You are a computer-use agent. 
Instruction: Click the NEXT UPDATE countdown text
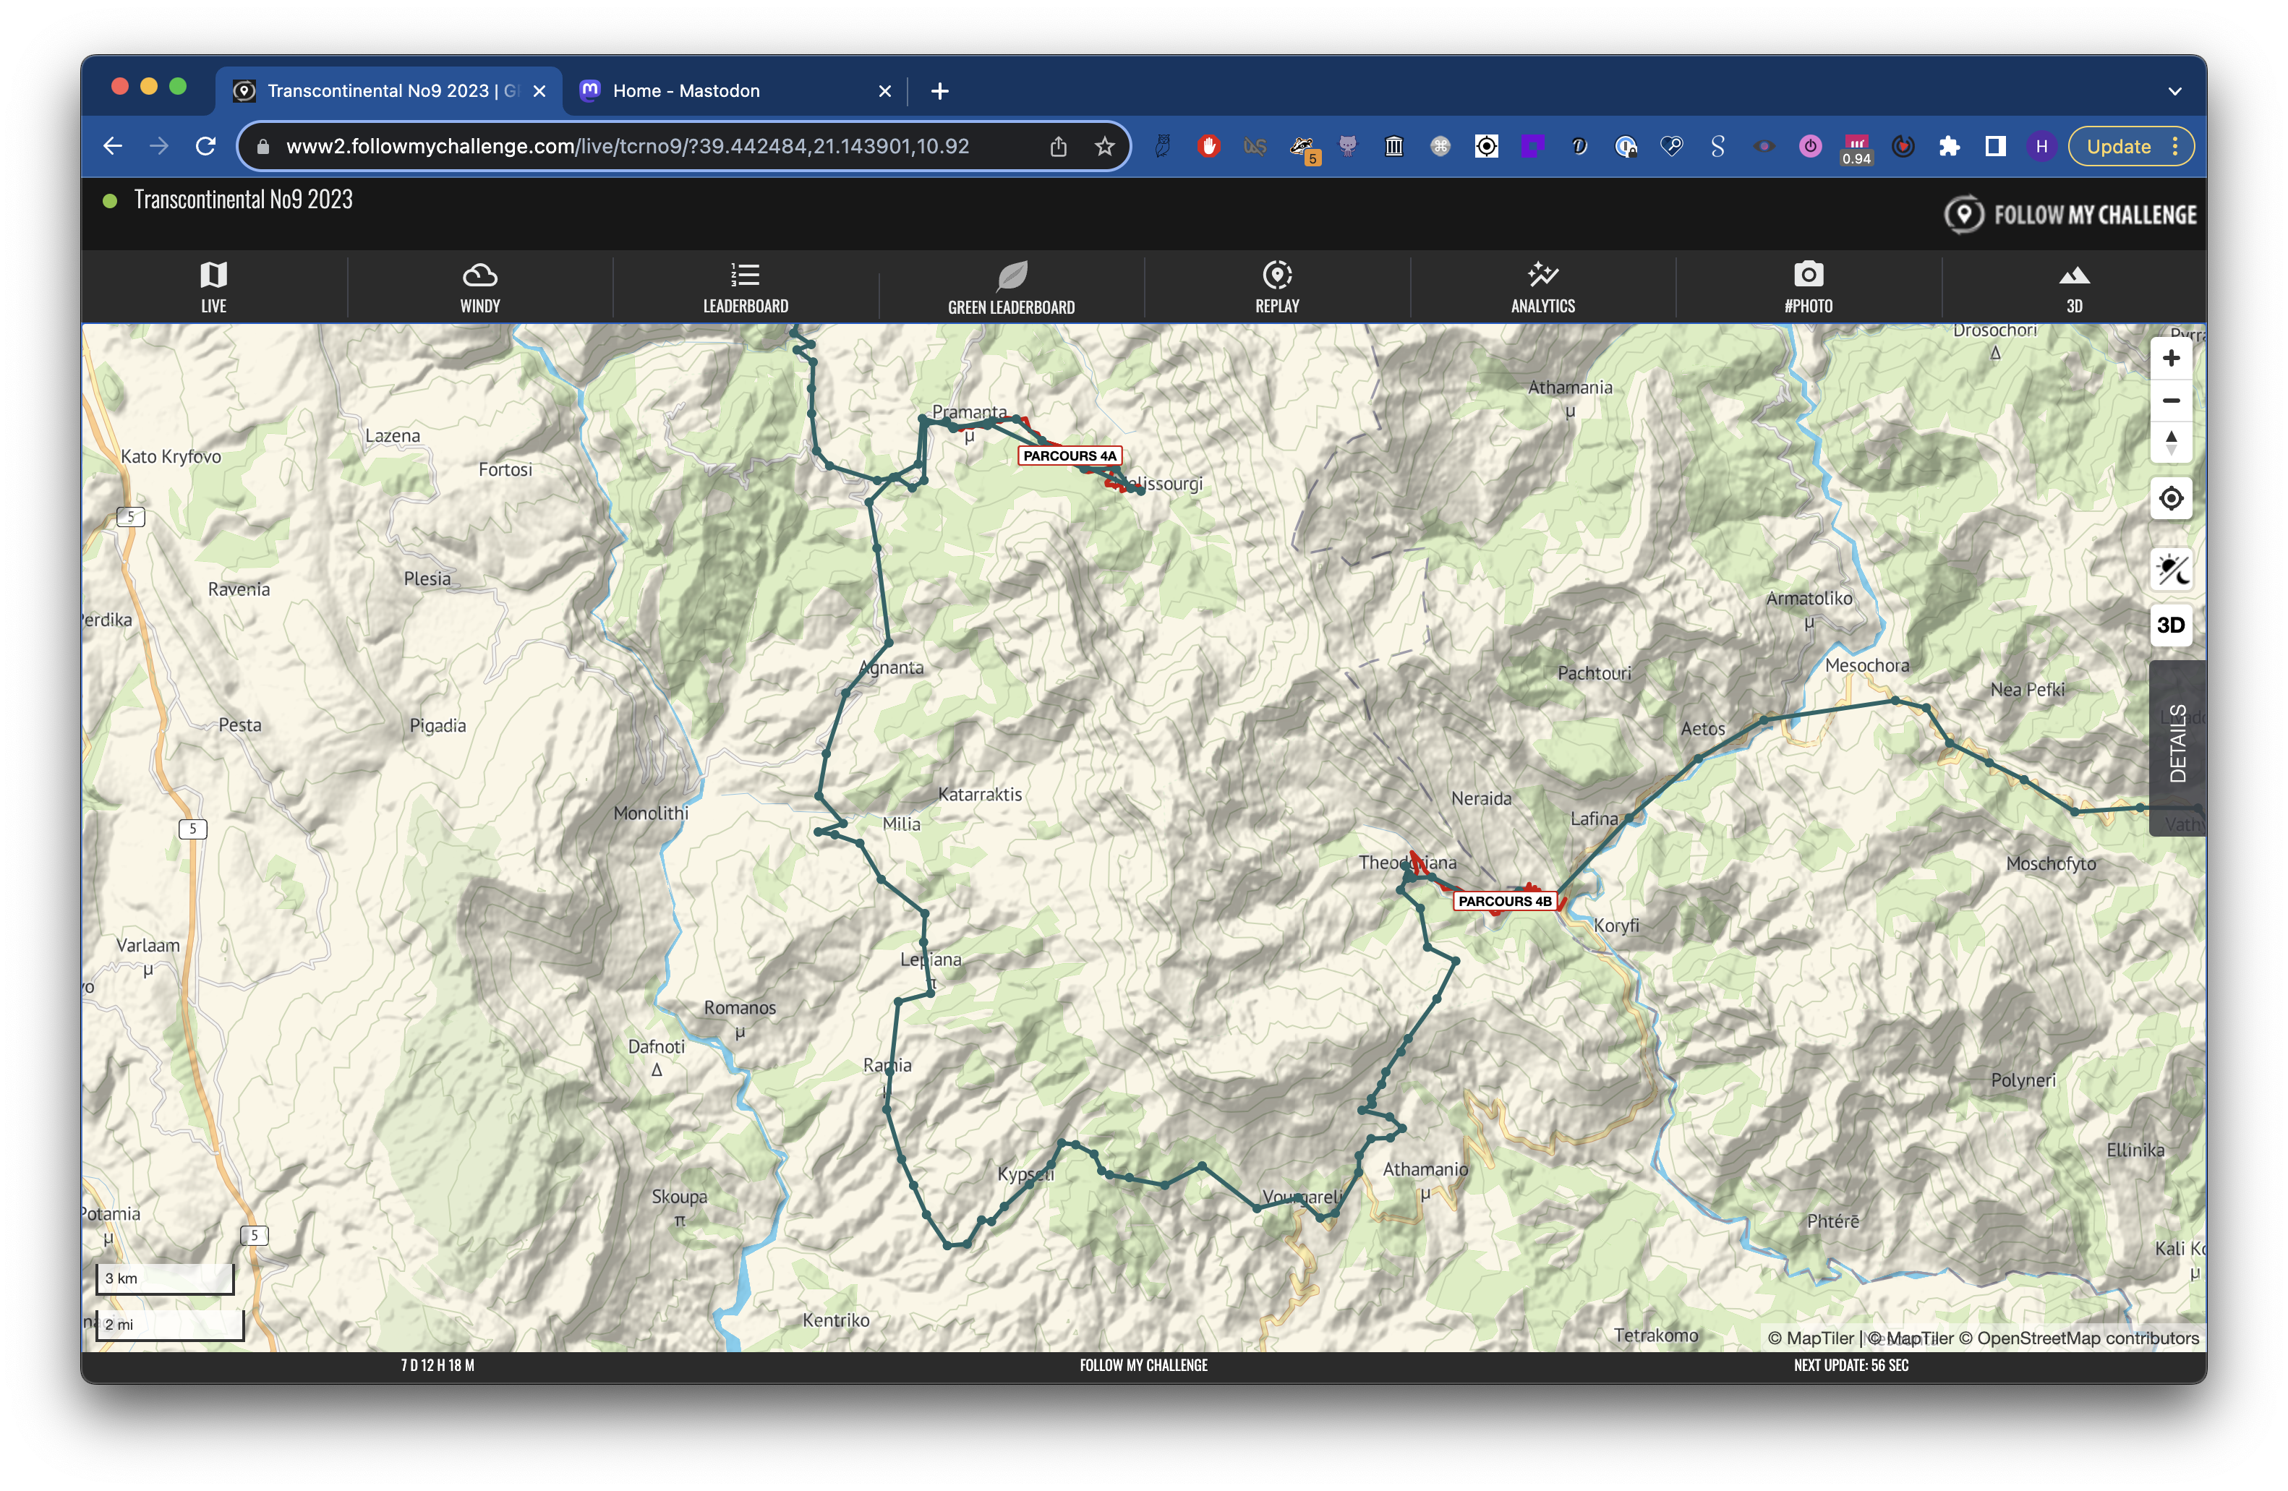(x=1851, y=1365)
